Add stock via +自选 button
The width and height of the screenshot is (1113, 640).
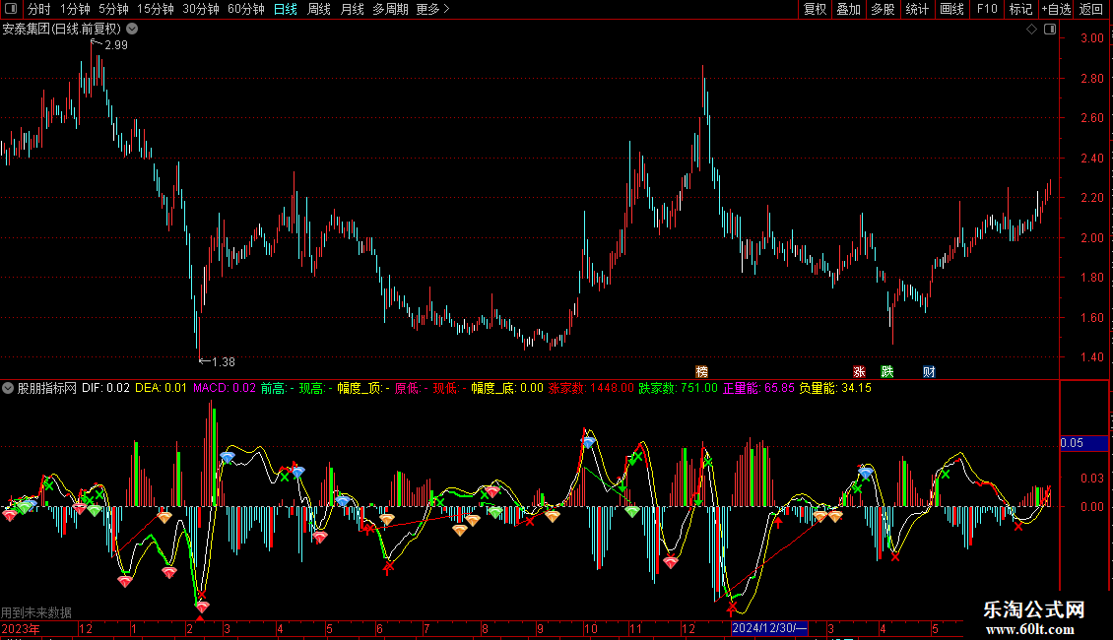tap(1056, 9)
